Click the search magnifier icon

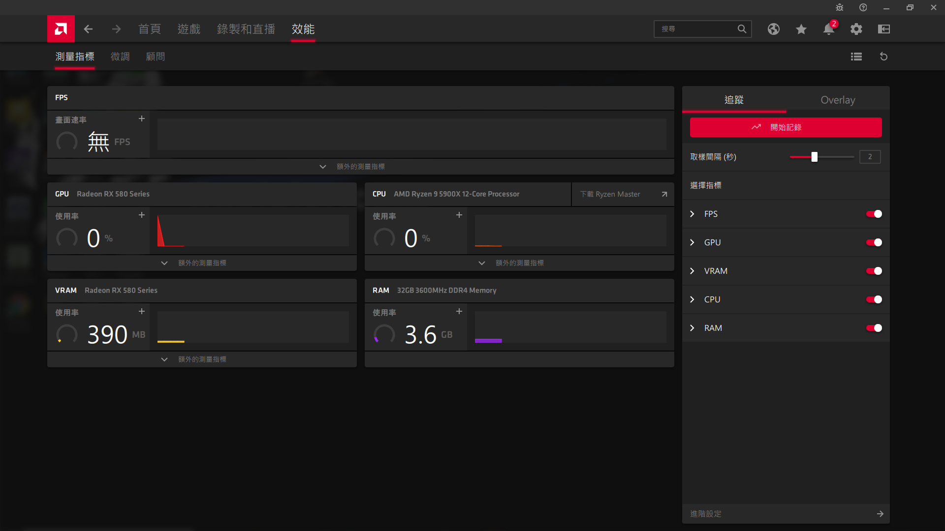coord(742,29)
